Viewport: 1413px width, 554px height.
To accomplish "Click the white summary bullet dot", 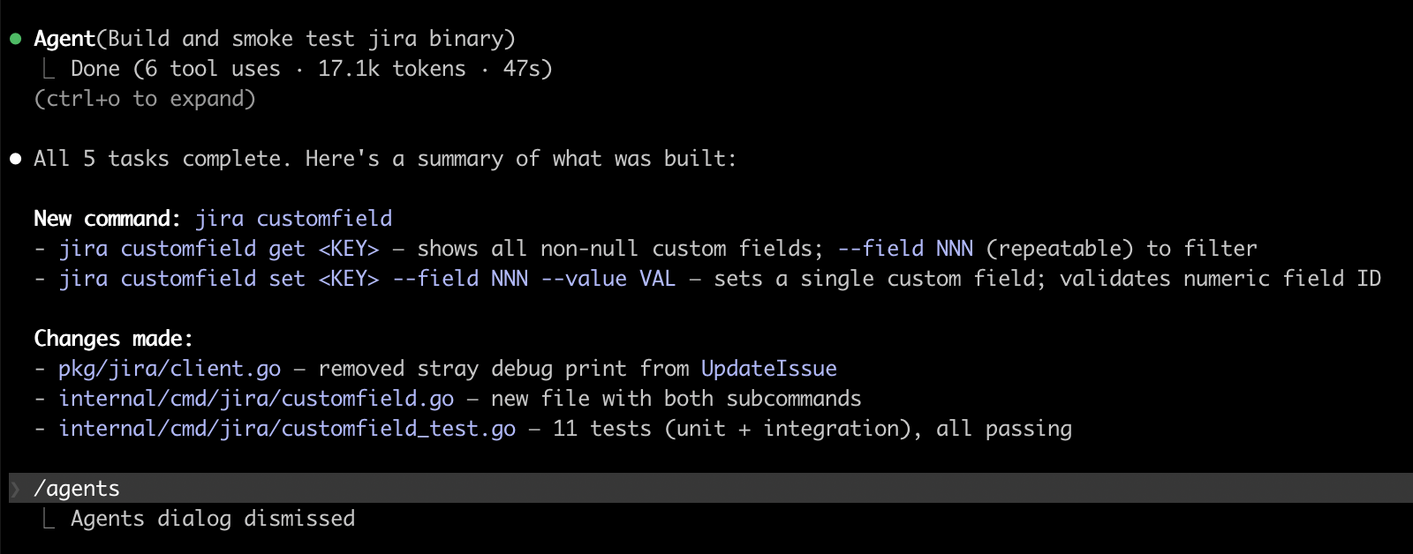I will pyautogui.click(x=15, y=159).
